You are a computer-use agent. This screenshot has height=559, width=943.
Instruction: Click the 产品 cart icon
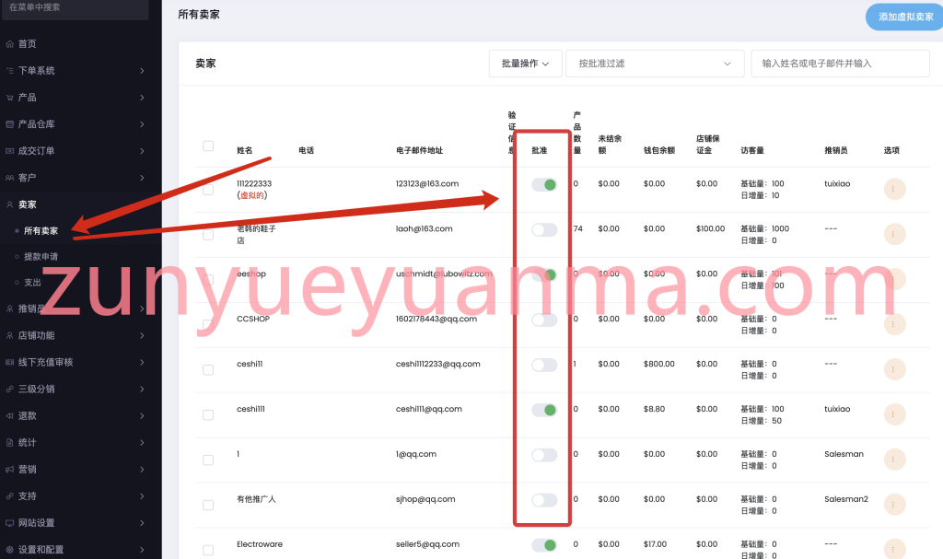pos(9,98)
